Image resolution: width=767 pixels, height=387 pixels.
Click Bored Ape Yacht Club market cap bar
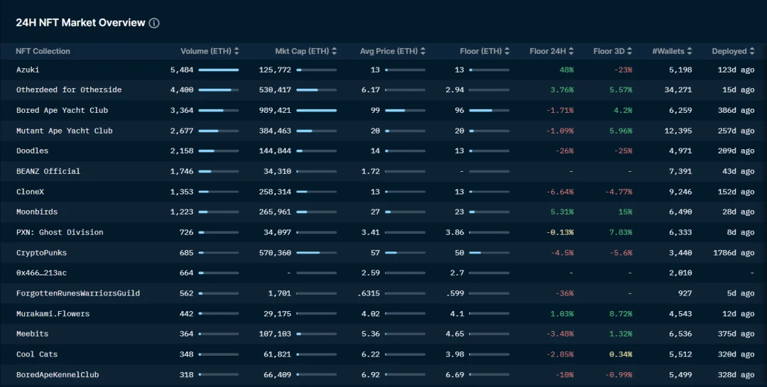click(x=317, y=111)
